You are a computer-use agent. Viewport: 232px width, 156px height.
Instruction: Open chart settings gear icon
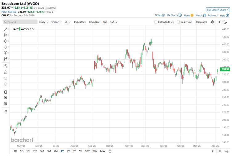tap(212, 22)
